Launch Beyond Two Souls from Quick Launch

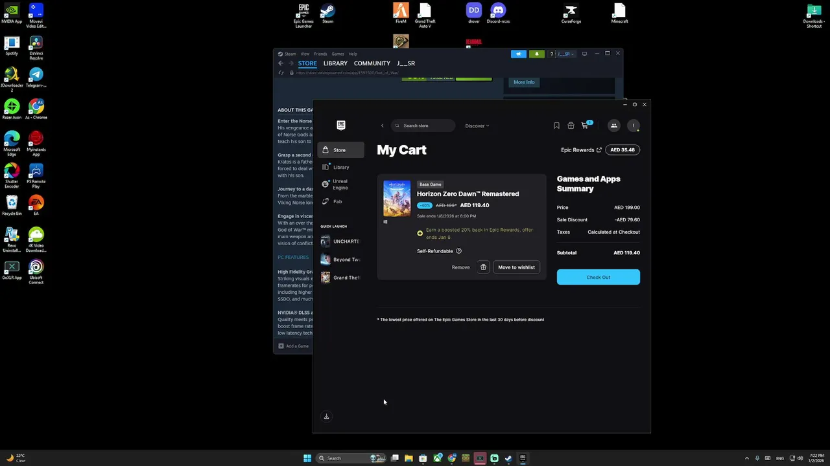pos(340,260)
